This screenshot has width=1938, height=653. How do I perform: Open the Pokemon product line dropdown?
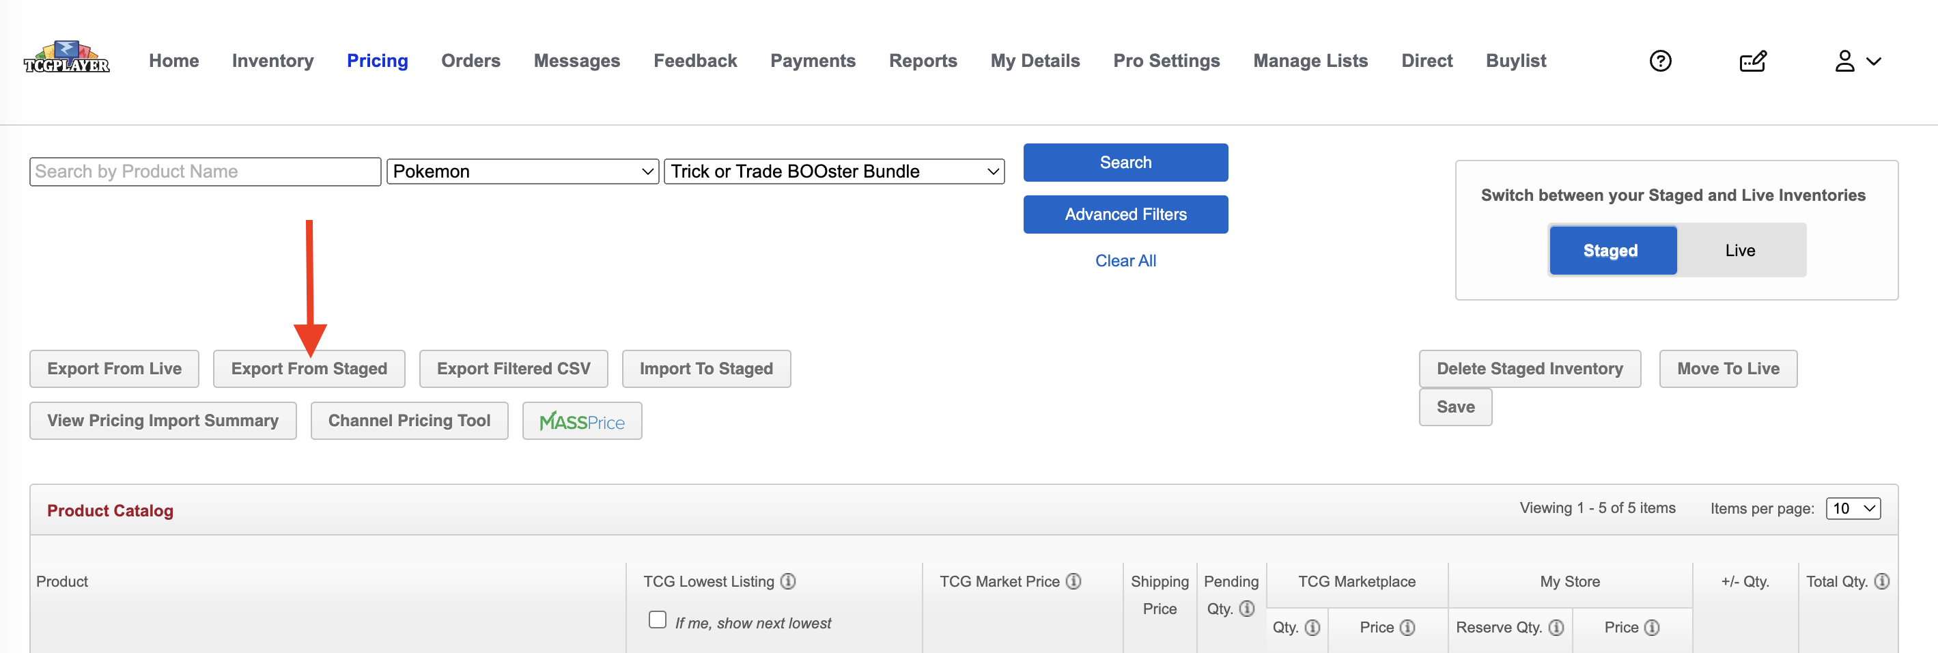(523, 171)
